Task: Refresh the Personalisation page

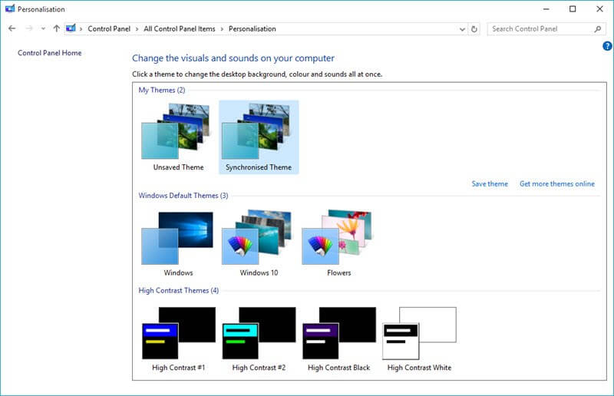Action: pyautogui.click(x=474, y=29)
